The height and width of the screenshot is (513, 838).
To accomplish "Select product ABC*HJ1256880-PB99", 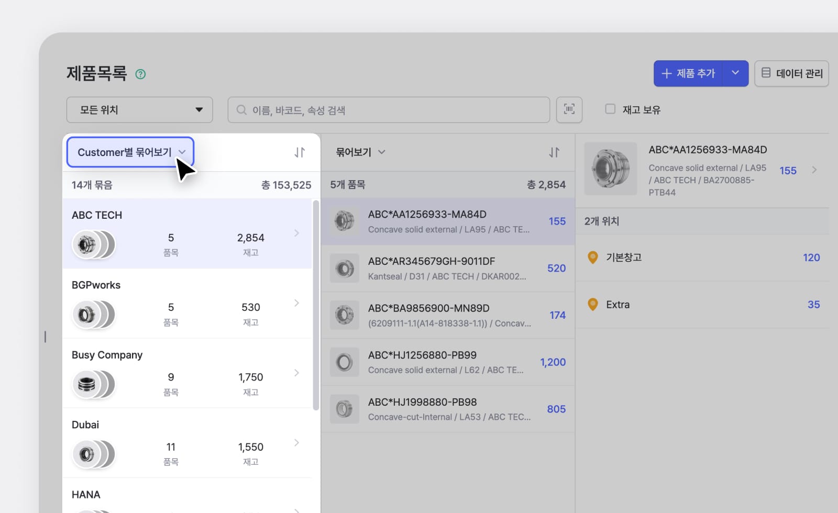I will (448, 362).
